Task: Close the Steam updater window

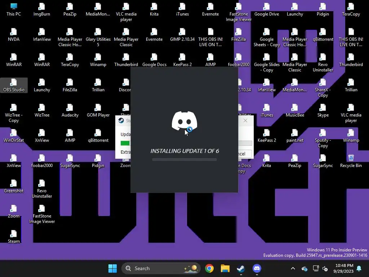Action: coord(245,120)
